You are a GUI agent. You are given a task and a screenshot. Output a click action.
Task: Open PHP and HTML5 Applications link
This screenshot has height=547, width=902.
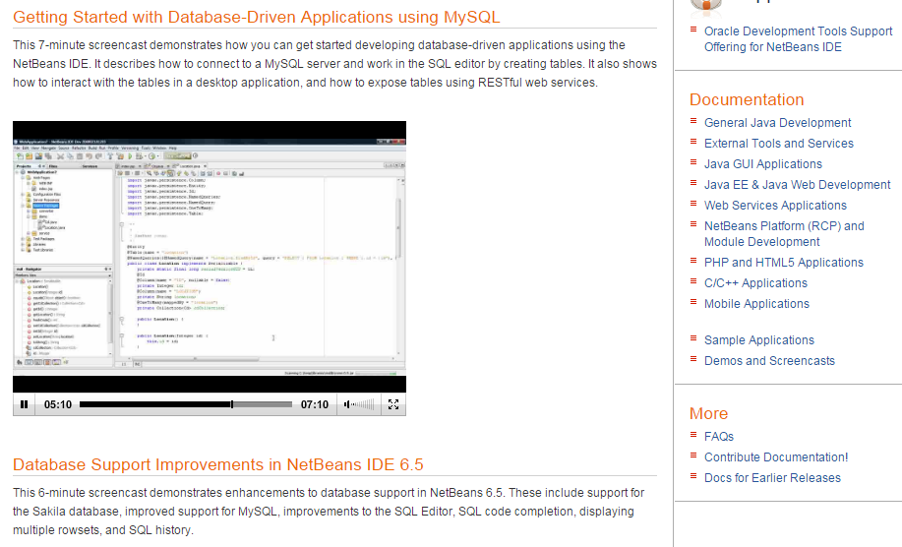784,263
